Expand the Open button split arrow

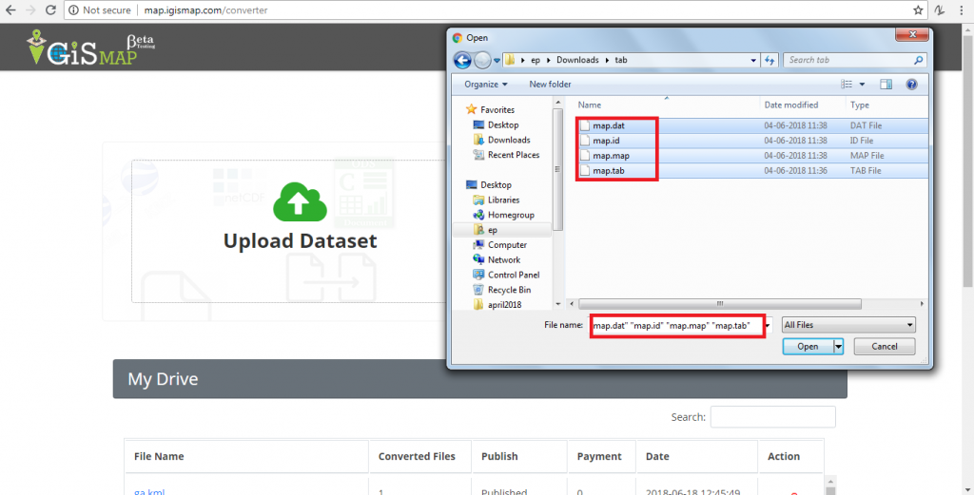pos(838,347)
